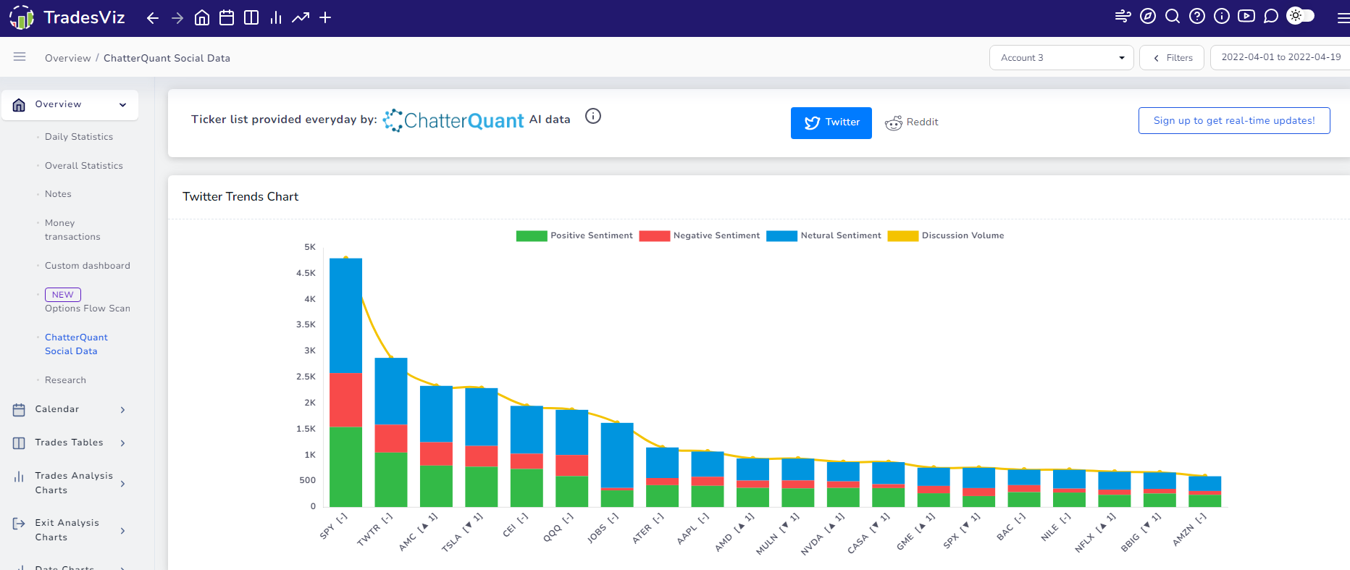
Task: Open the video tutorials play icon
Action: pos(1246,16)
